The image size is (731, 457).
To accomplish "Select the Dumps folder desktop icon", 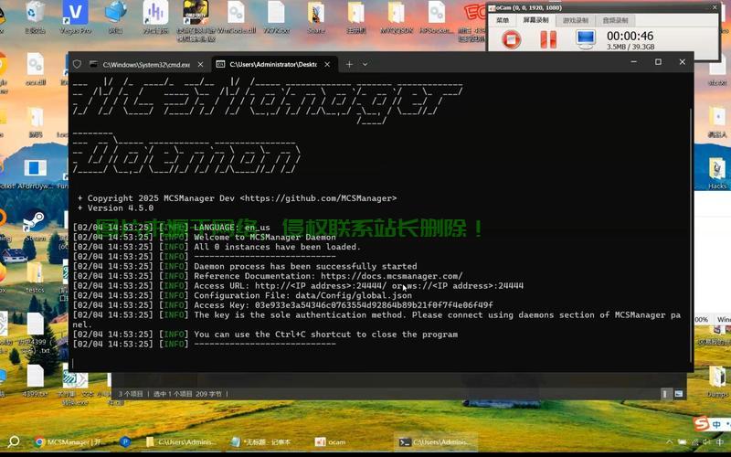I will (x=717, y=381).
